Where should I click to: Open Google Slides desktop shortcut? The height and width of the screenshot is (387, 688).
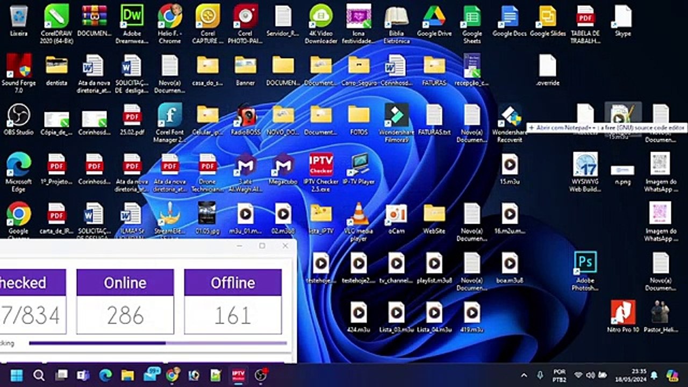coord(548,21)
